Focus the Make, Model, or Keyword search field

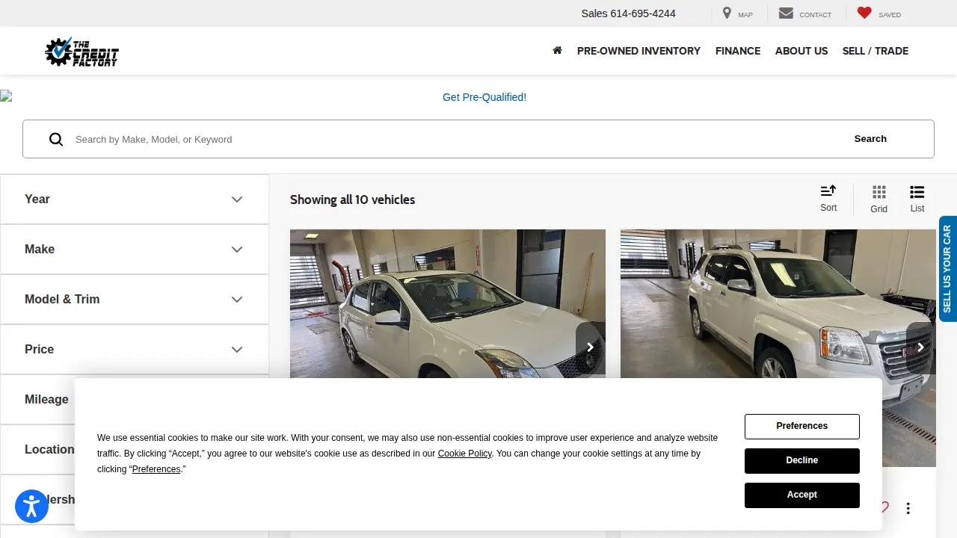(x=449, y=139)
